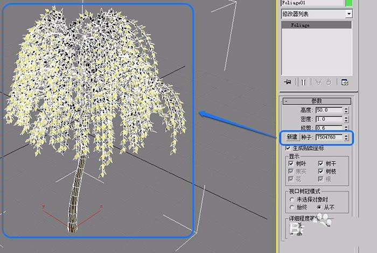The image size is (377, 253).
Task: Click the green object color swatch
Action: coord(349,3)
